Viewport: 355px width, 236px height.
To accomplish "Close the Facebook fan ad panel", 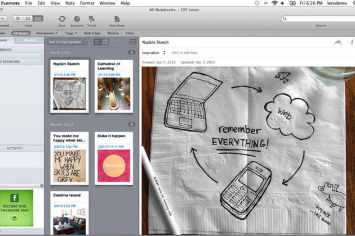I will (42, 185).
